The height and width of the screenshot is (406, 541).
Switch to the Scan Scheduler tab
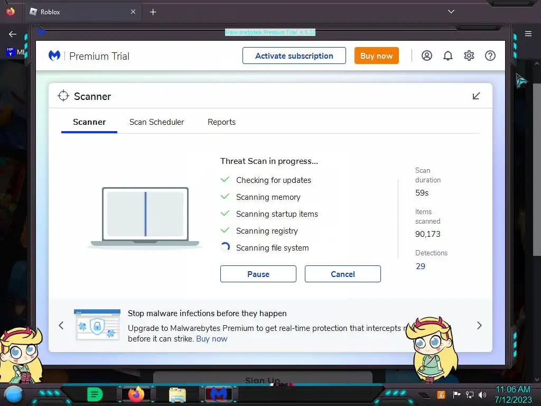[x=156, y=122]
